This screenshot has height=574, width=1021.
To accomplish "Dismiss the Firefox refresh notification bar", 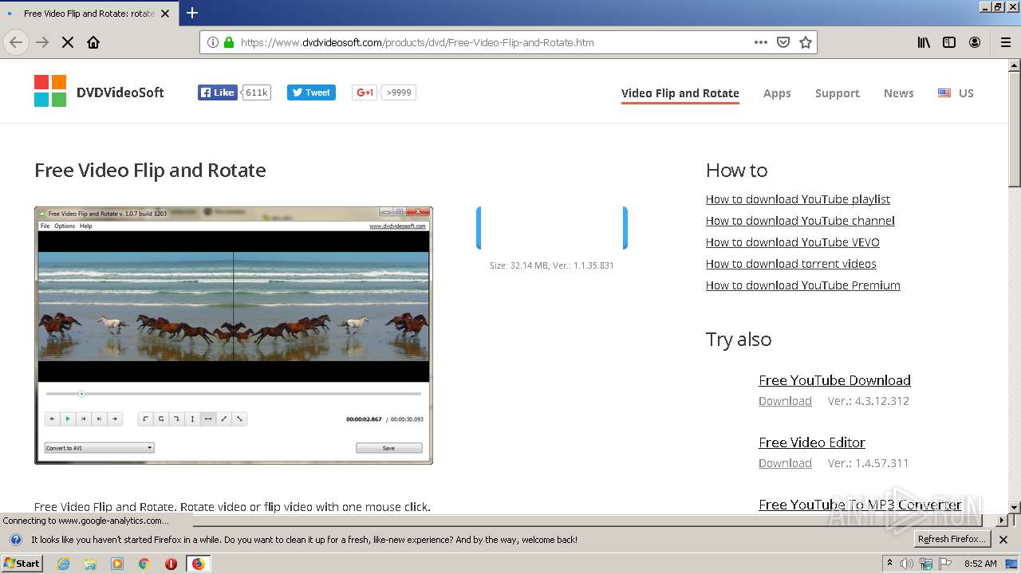I will (1003, 540).
